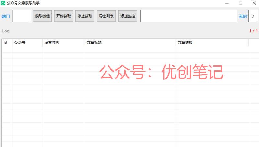Click the 1 / 1 page counter
The height and width of the screenshot is (147, 259).
tap(253, 31)
